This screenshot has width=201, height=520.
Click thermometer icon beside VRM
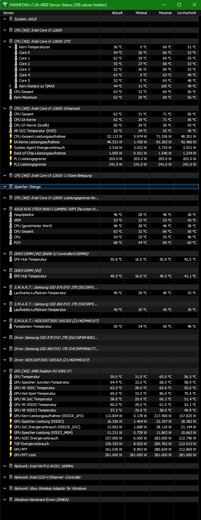11,220
